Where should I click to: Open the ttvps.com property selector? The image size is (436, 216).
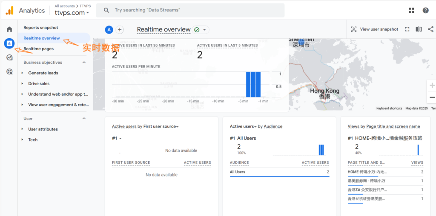(72, 13)
